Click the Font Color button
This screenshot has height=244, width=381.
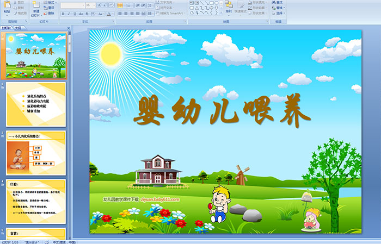pyautogui.click(x=109, y=14)
